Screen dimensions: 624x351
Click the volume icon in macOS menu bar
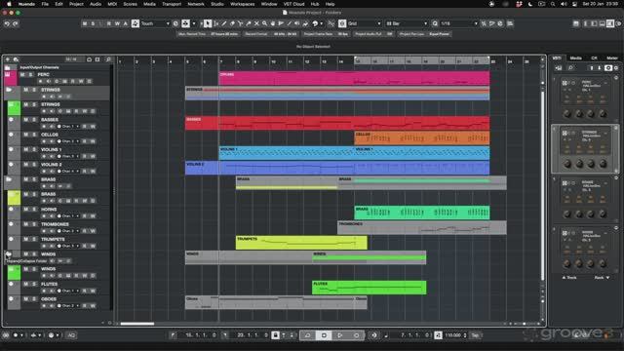coord(564,4)
